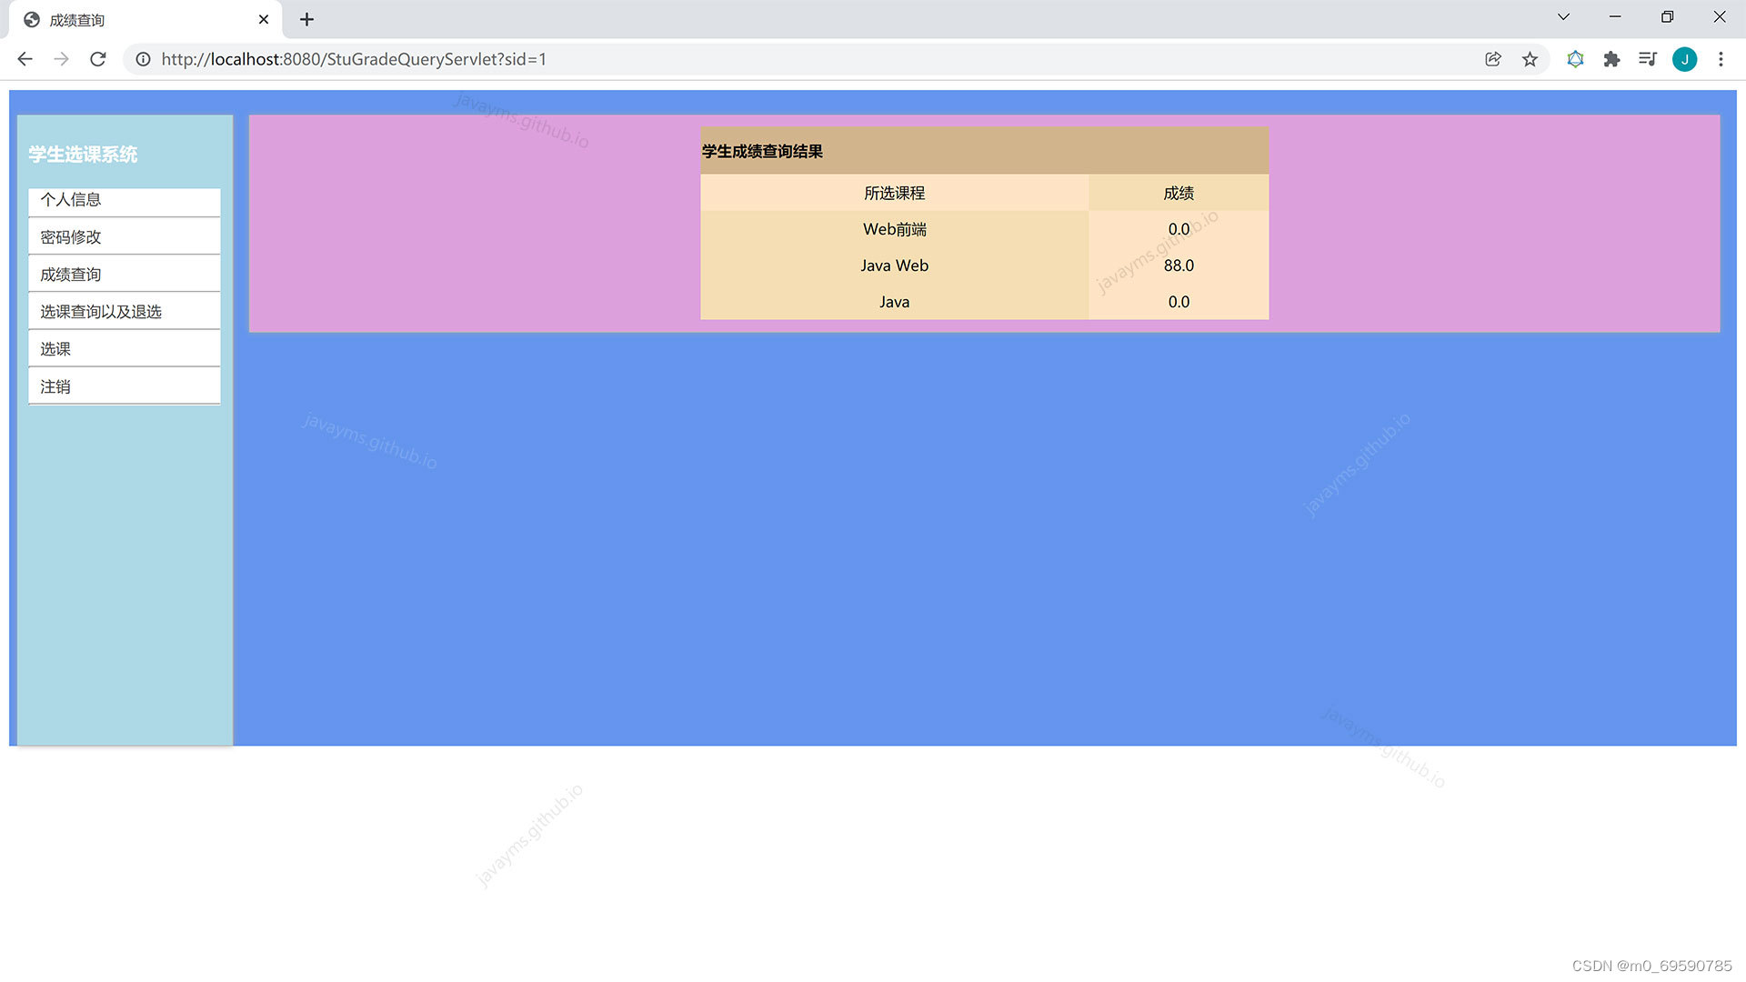Viewport: 1746px width, 982px height.
Task: Bookmark this page with star icon
Action: pyautogui.click(x=1530, y=59)
